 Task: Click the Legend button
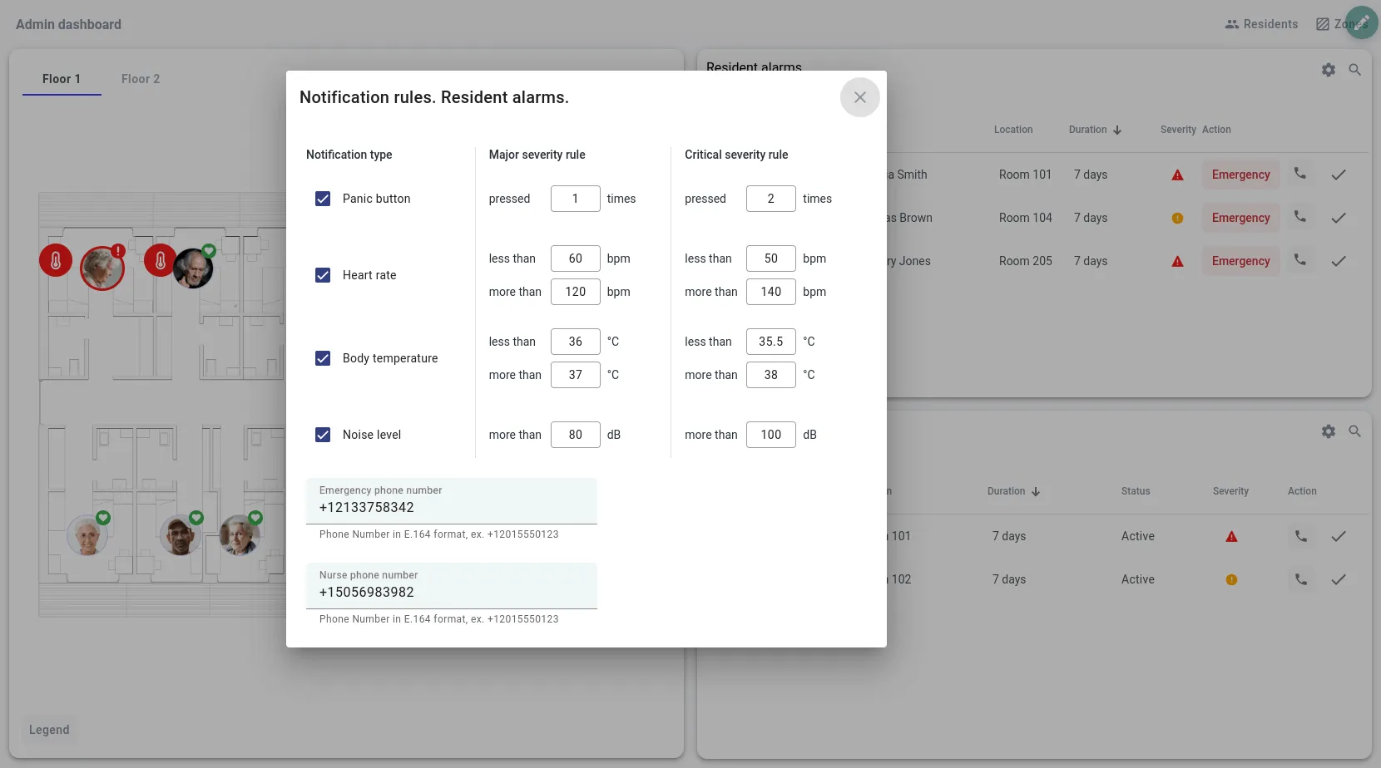point(49,730)
